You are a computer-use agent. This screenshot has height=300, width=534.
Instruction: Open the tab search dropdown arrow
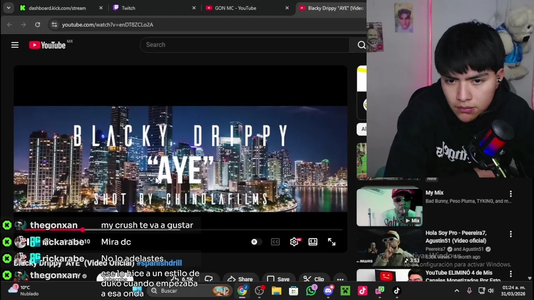8,8
